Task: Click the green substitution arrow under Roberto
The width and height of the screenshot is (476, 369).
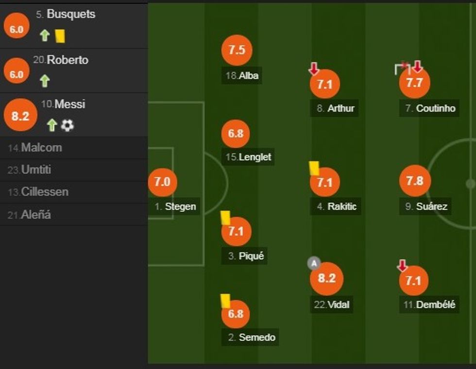Action: [x=45, y=81]
